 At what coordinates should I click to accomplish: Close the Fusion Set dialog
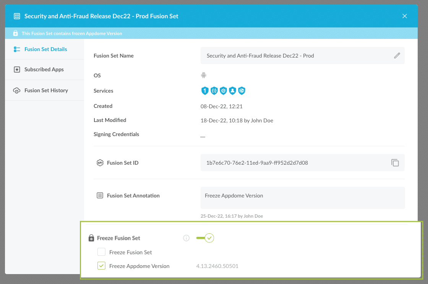[405, 16]
